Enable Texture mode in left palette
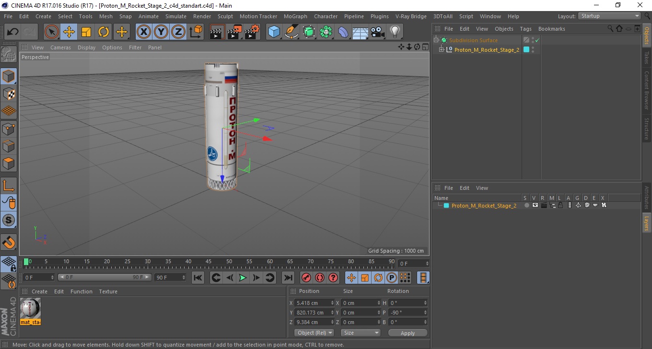Image resolution: width=652 pixels, height=349 pixels. pos(9,93)
